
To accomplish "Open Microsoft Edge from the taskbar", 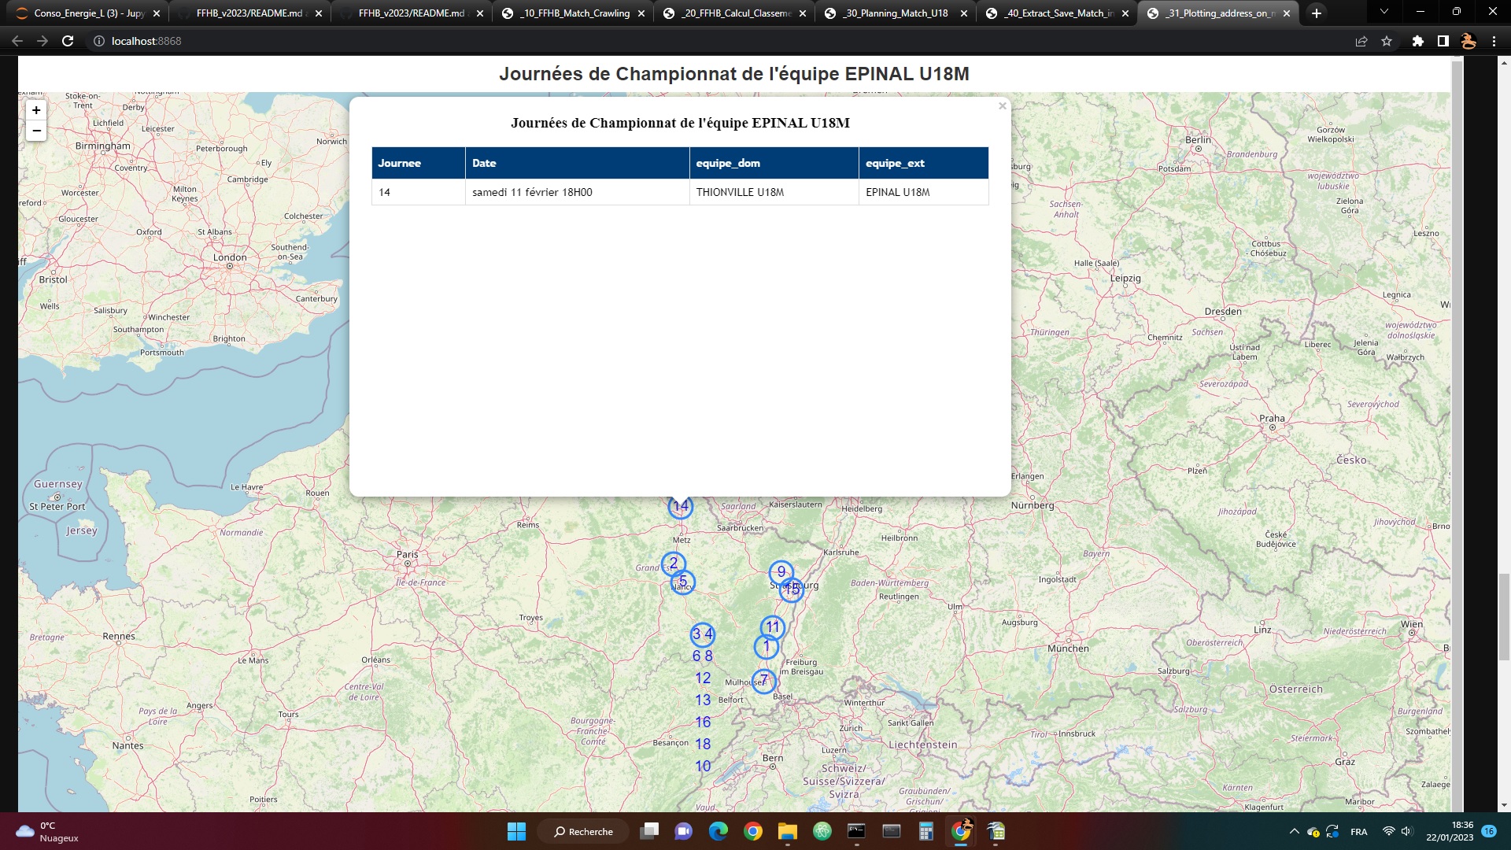I will point(717,831).
